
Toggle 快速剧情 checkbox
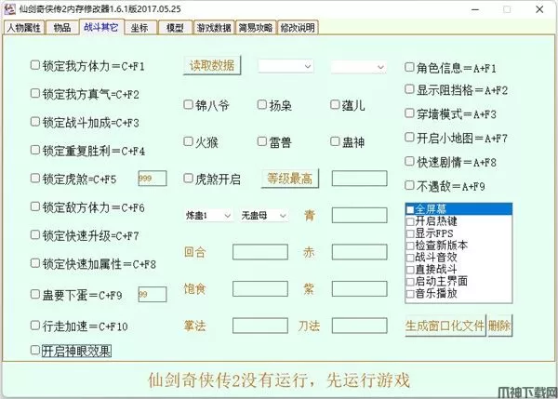tap(409, 162)
